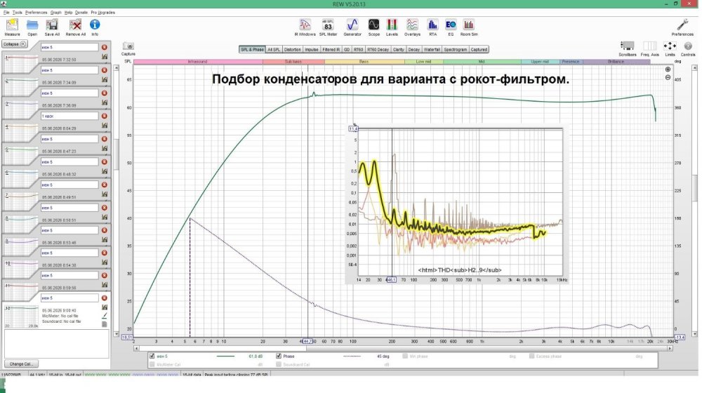
Task: Click the zoom in plus icon on graph
Action: [x=668, y=69]
